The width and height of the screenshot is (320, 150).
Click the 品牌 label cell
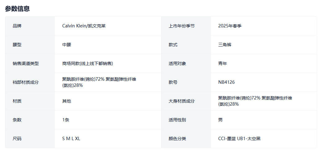17,26
